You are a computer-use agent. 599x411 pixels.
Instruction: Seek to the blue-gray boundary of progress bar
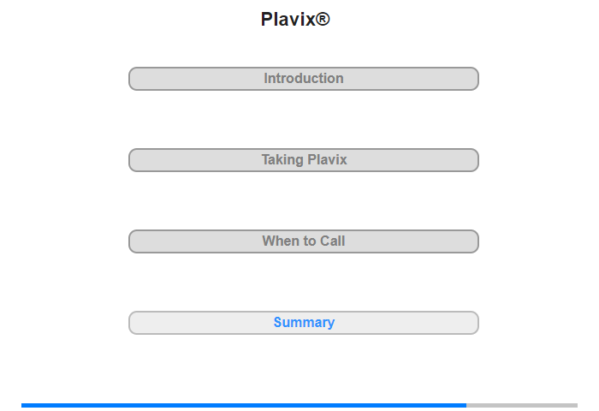466,405
